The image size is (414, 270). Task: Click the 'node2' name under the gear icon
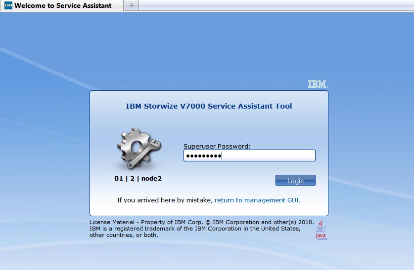(x=151, y=179)
